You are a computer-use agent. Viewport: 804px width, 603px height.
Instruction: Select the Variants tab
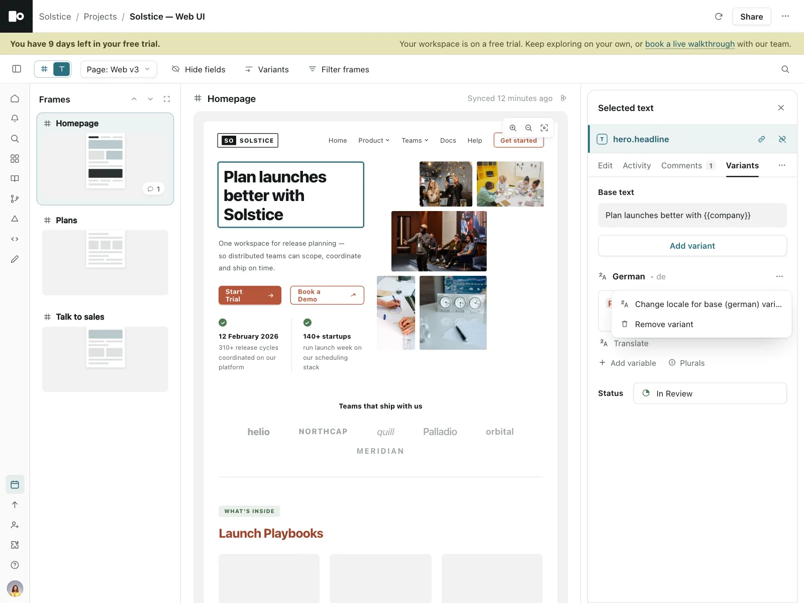click(742, 166)
